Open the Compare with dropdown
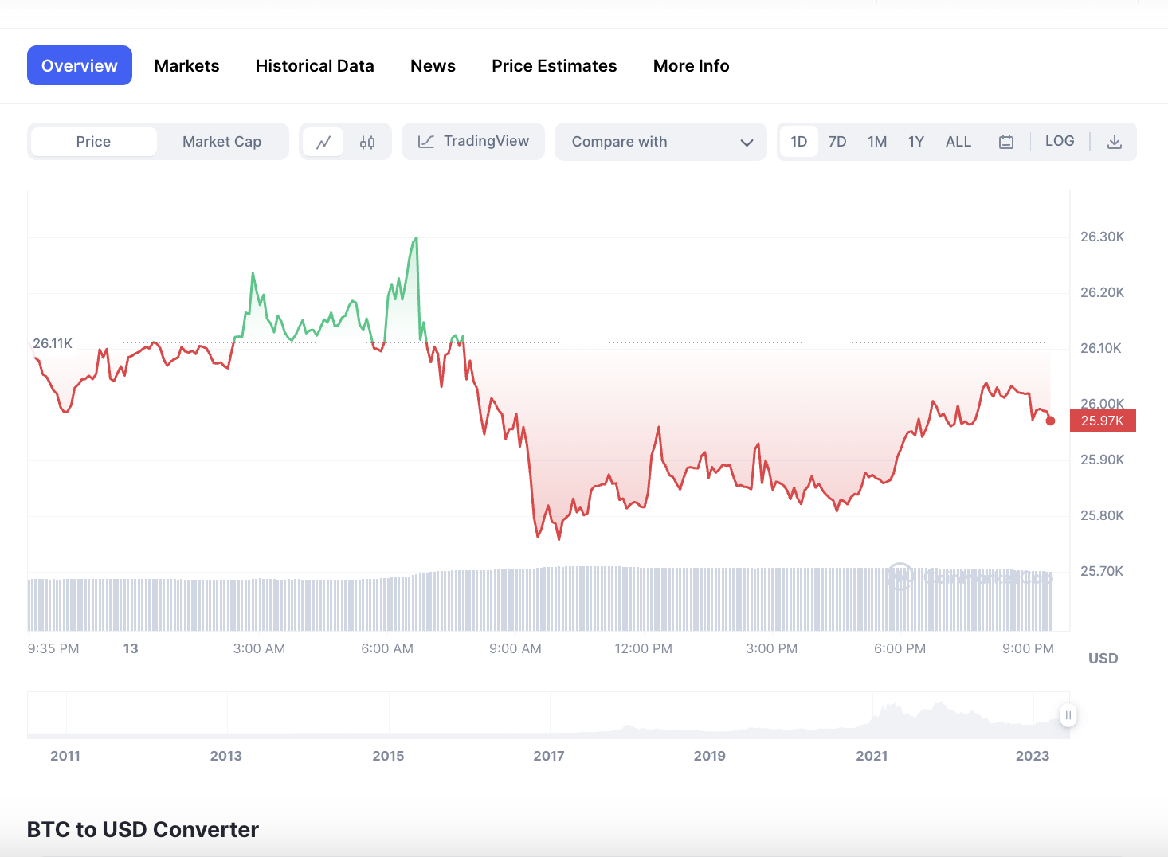Viewport: 1168px width, 857px height. coord(620,141)
